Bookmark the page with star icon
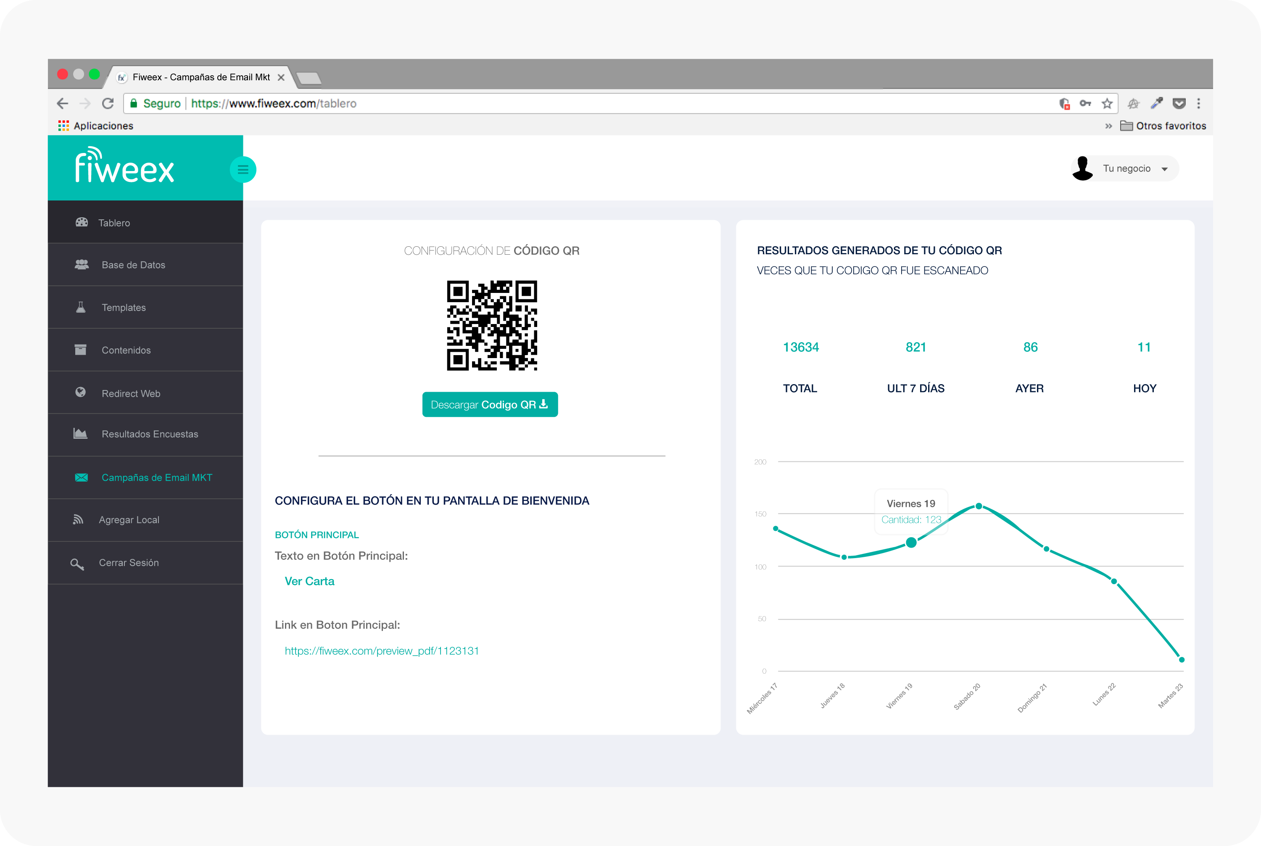This screenshot has width=1261, height=846. pyautogui.click(x=1107, y=103)
